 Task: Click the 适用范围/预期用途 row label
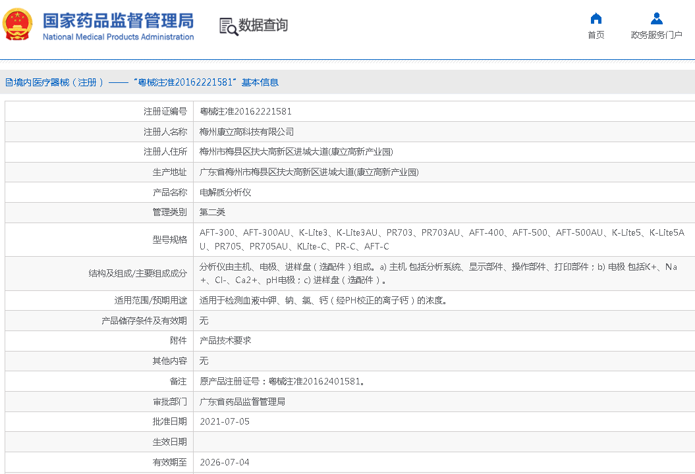coord(151,300)
